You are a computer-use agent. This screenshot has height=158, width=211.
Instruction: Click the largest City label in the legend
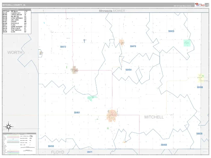(31, 136)
